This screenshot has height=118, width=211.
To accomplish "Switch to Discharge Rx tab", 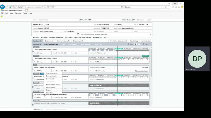I will tap(49, 41).
